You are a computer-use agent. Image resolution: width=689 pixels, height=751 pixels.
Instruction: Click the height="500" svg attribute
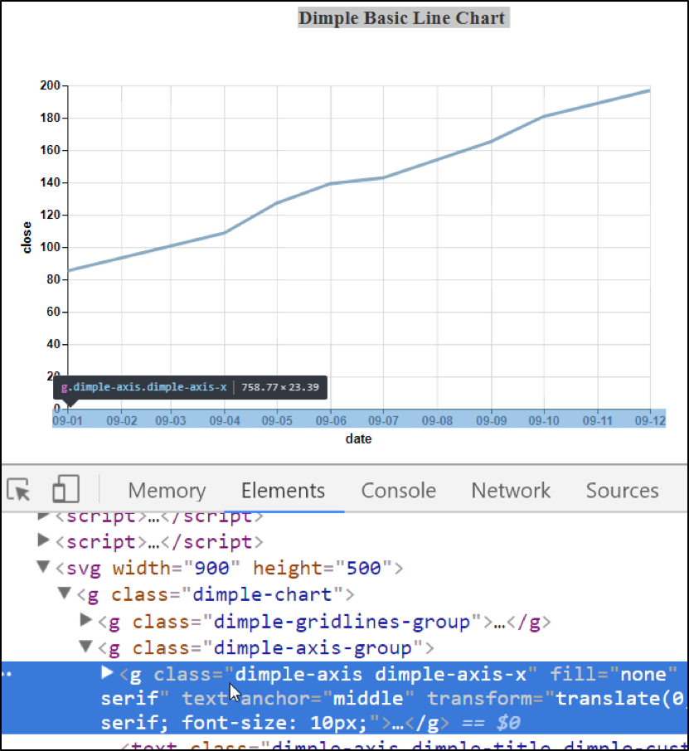tap(323, 568)
